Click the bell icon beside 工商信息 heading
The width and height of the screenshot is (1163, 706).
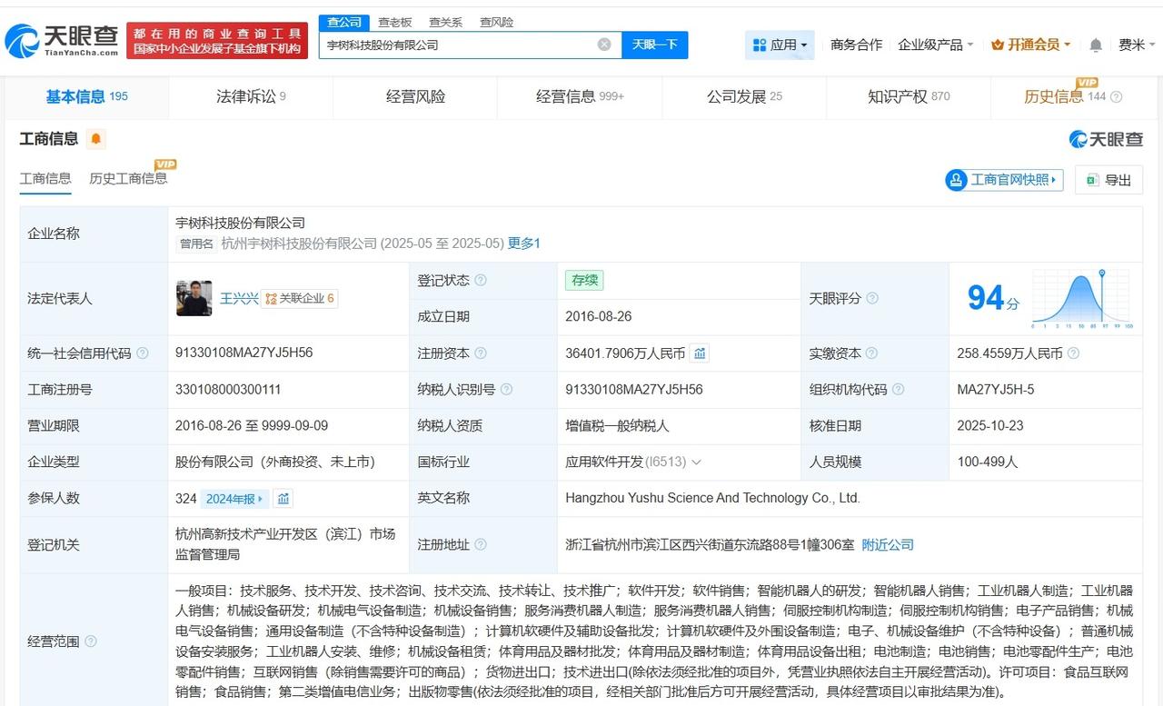(x=97, y=139)
